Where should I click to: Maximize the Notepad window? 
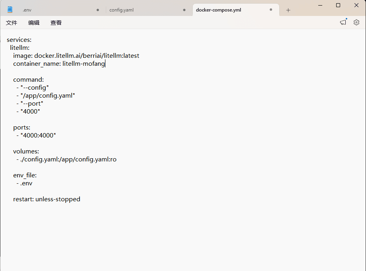(x=338, y=5)
